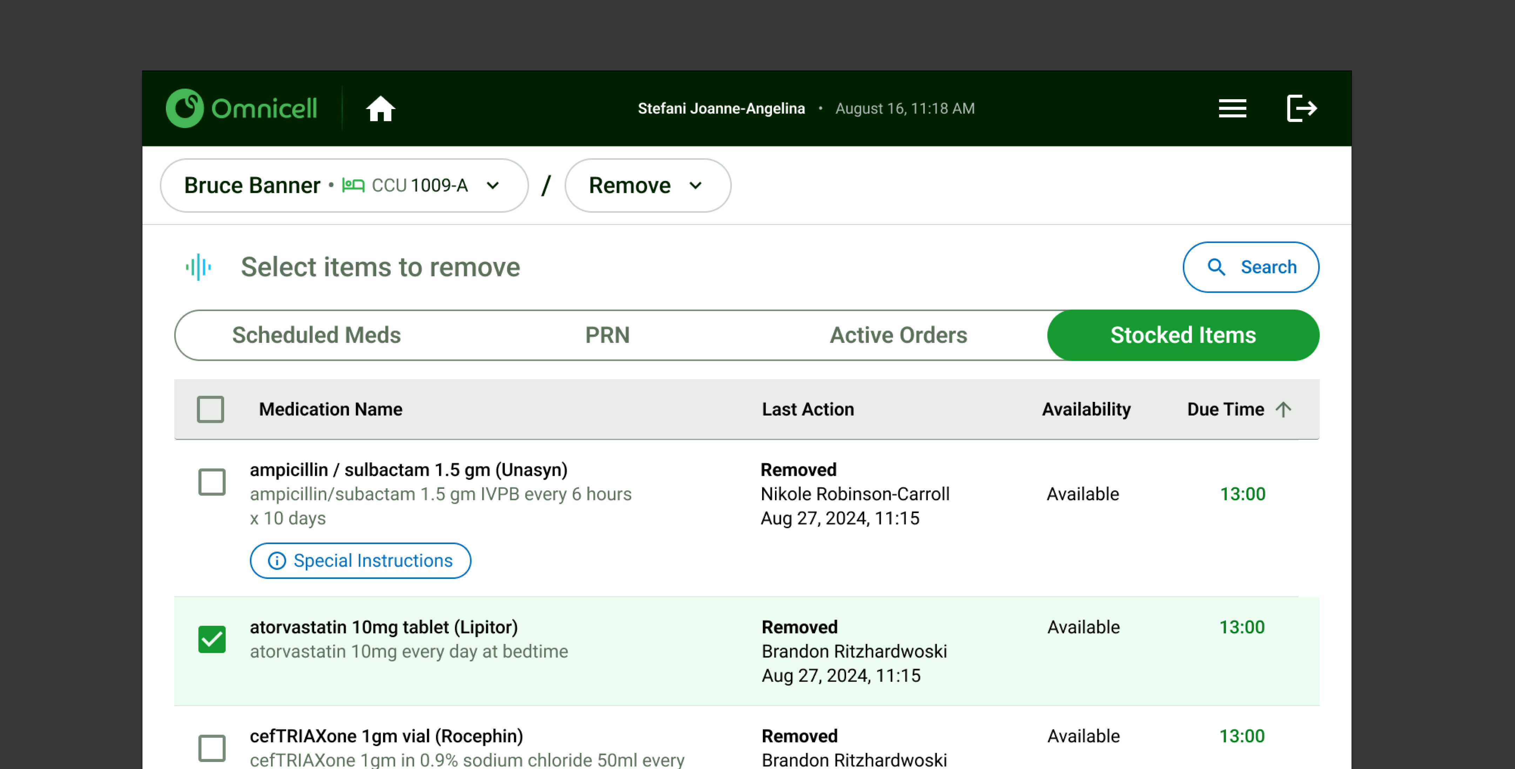Viewport: 1515px width, 769px height.
Task: Sort by Medication Name column header
Action: [330, 409]
